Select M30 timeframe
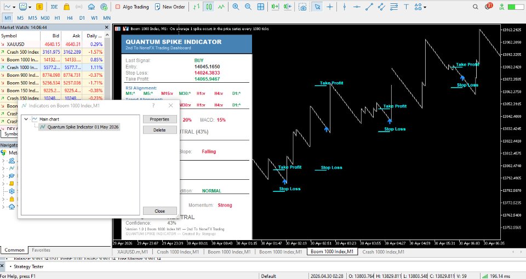This screenshot has height=279, width=526. point(45,18)
